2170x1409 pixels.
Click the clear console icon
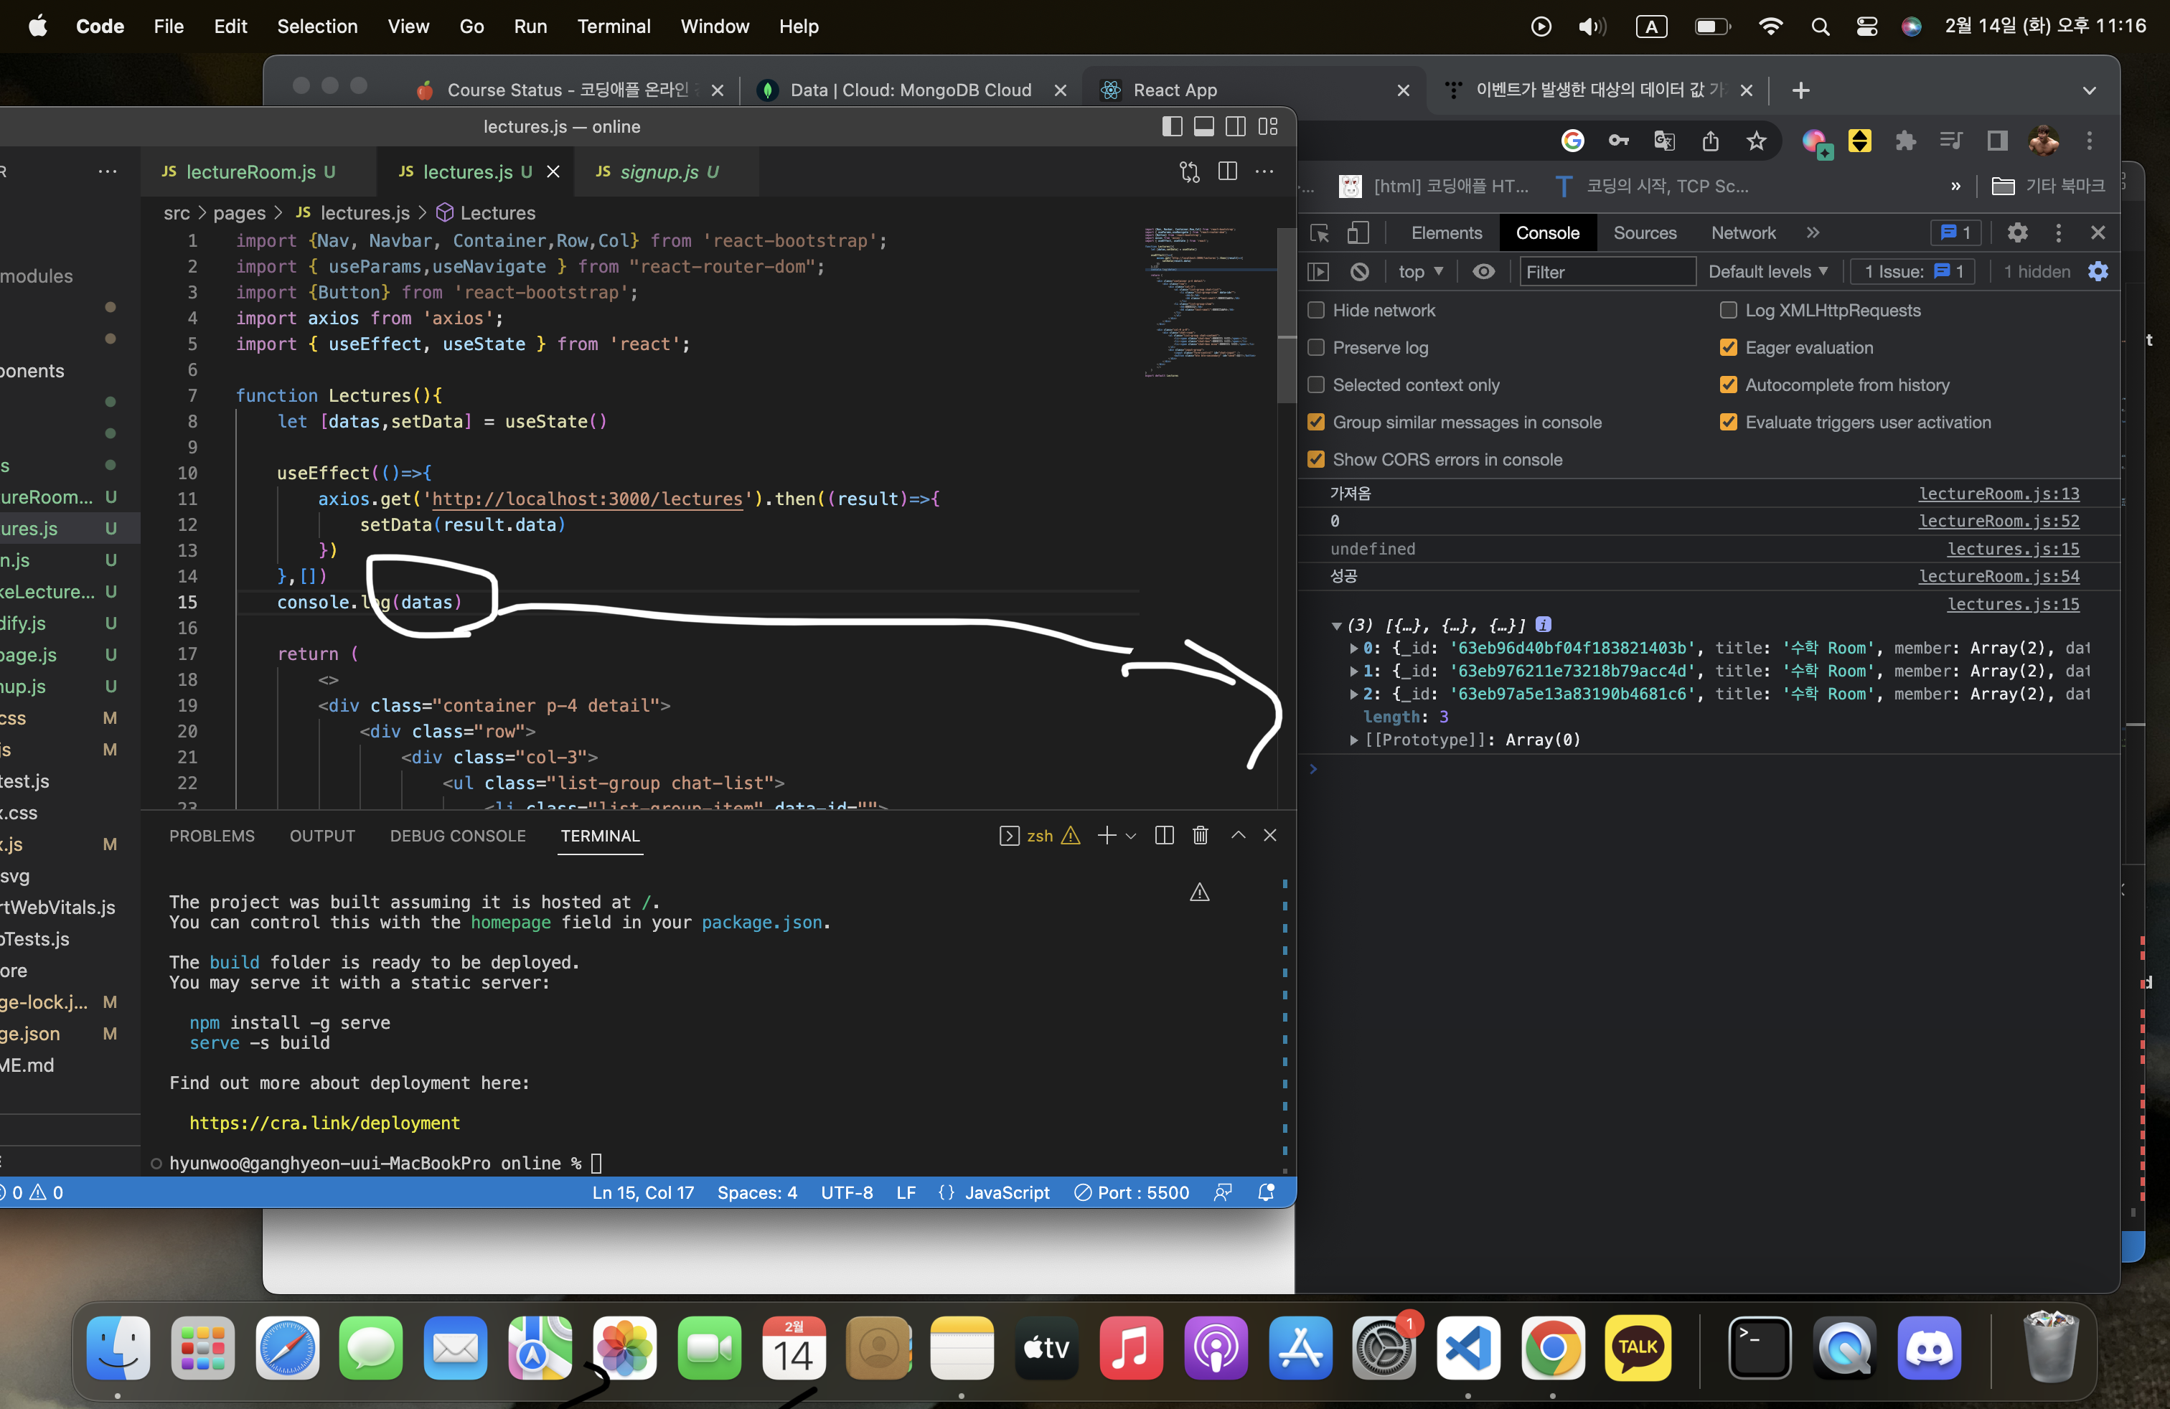tap(1359, 272)
